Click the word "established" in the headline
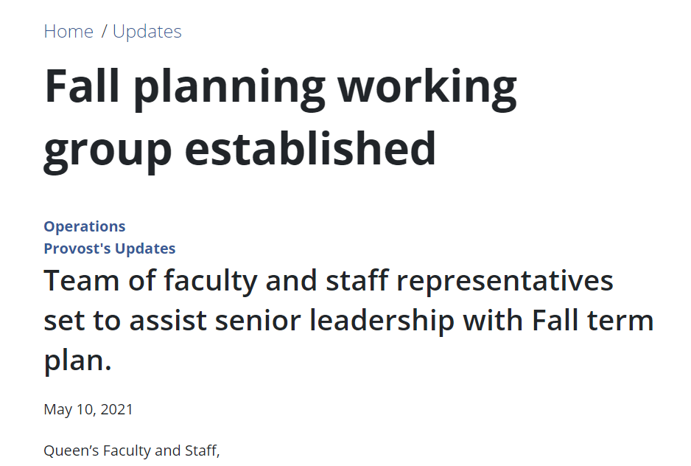The height and width of the screenshot is (466, 691). pyautogui.click(x=310, y=147)
